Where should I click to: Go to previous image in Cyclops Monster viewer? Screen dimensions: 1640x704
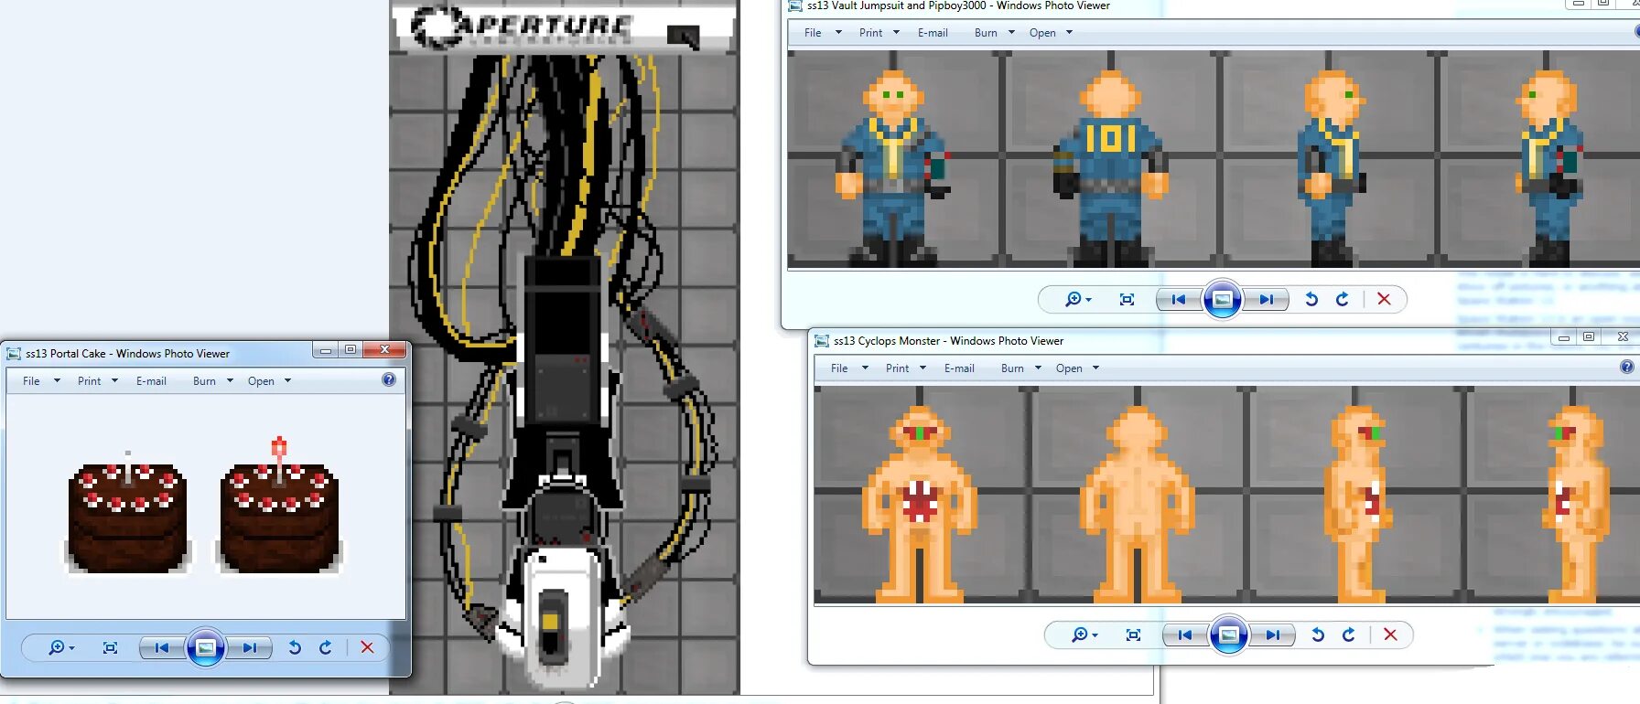pos(1185,635)
